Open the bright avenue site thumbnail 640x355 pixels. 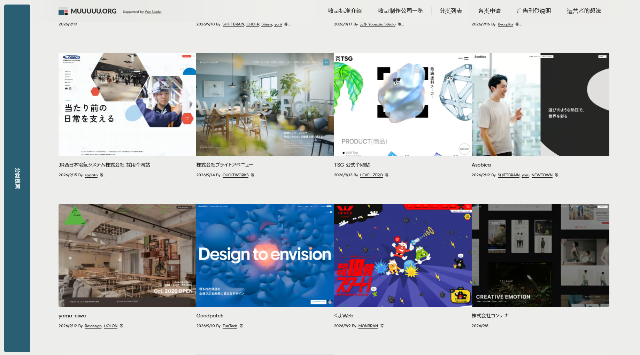[265, 105]
